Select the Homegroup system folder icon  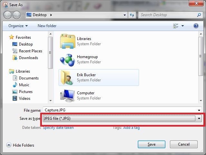(x=67, y=60)
